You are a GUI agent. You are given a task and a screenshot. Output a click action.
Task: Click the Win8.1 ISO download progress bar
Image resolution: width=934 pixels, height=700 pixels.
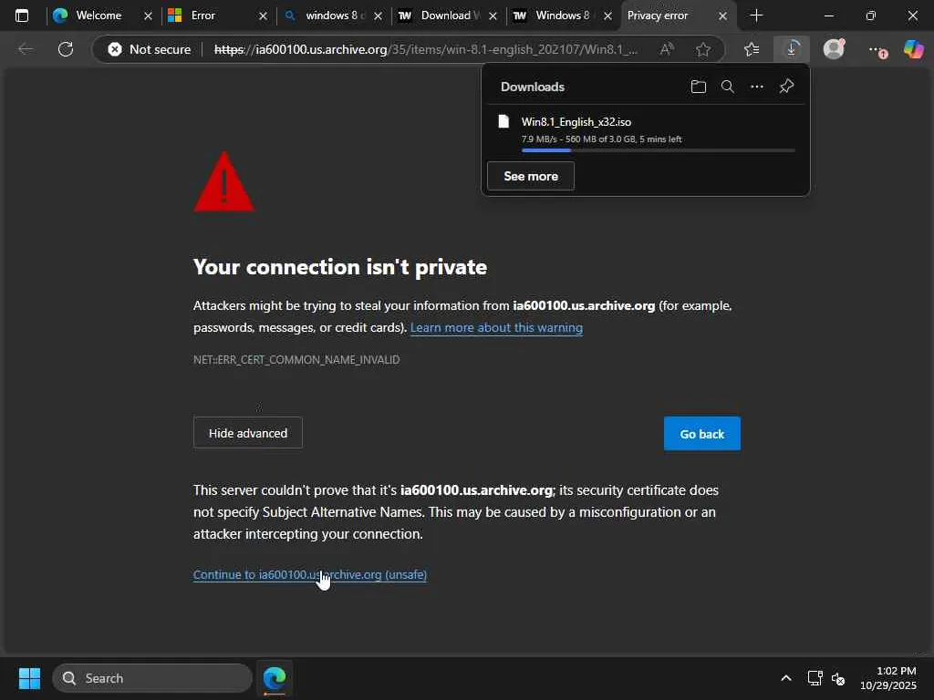[658, 150]
